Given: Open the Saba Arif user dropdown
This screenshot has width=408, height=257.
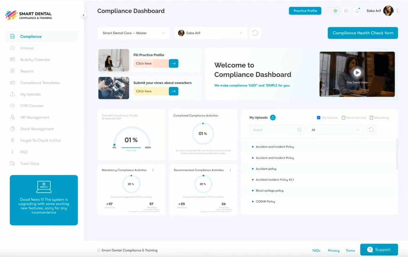Looking at the screenshot, I should (x=211, y=33).
